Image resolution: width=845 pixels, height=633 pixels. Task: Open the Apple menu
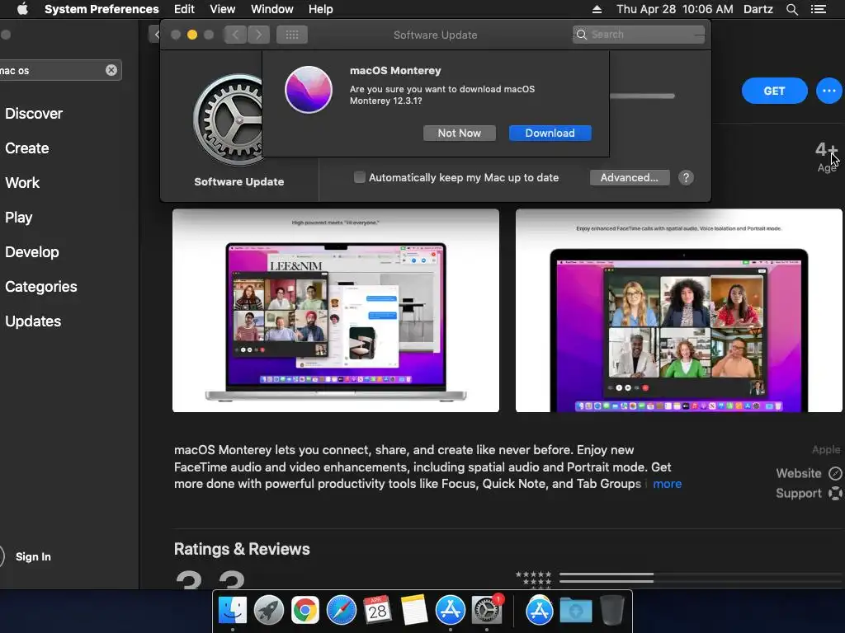[x=22, y=9]
